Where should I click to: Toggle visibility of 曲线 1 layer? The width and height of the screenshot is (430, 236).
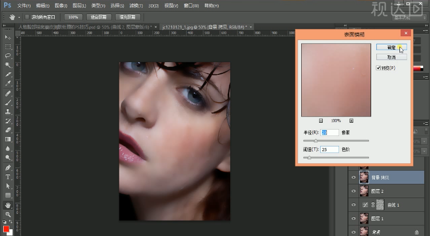click(353, 205)
